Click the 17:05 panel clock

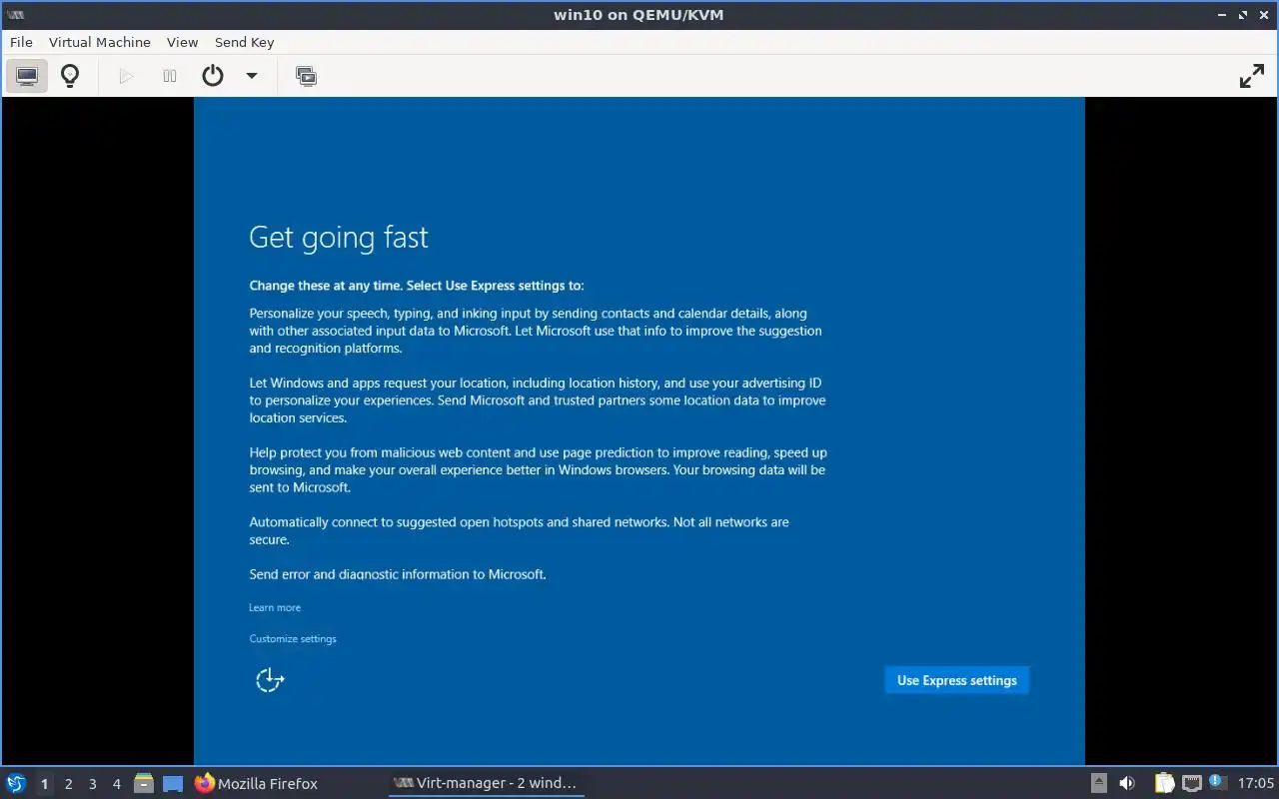coord(1255,783)
